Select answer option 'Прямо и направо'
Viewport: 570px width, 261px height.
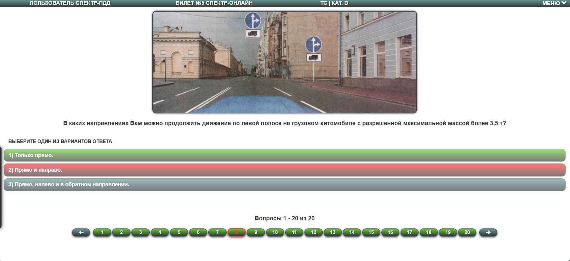click(x=284, y=170)
